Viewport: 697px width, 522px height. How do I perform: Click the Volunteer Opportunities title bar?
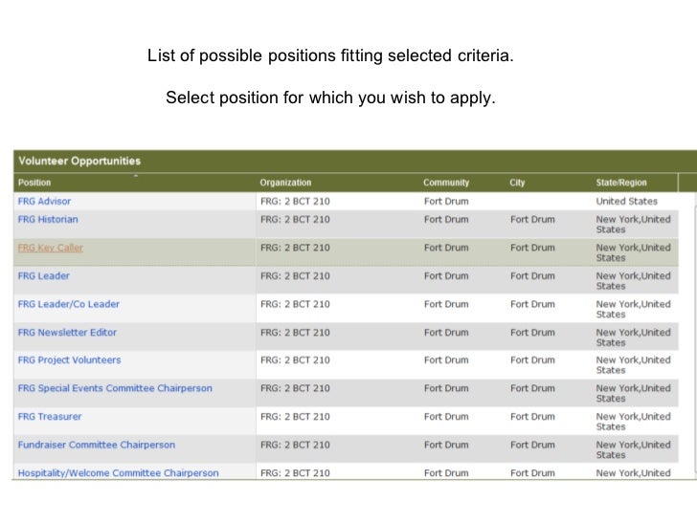pyautogui.click(x=79, y=161)
